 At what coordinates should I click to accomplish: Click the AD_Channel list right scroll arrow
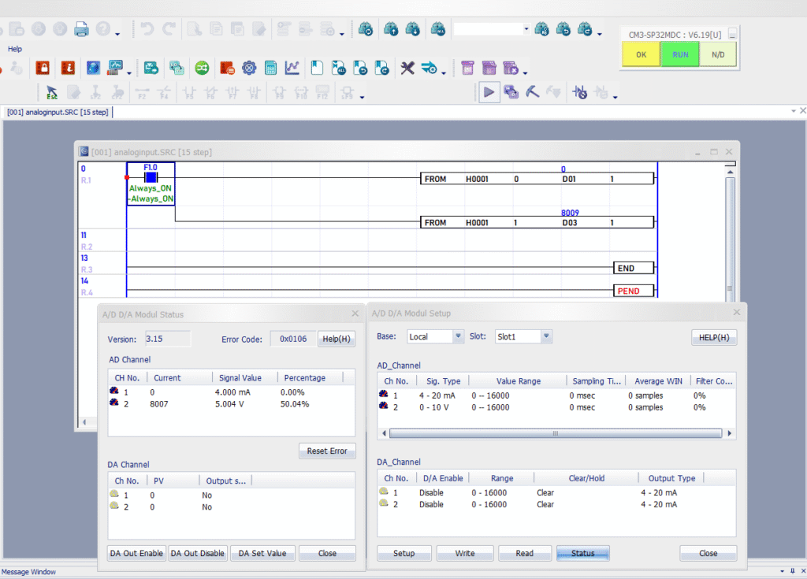point(730,433)
